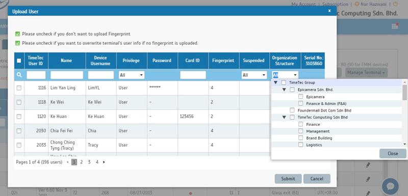Go to page 2 of users

(82, 162)
